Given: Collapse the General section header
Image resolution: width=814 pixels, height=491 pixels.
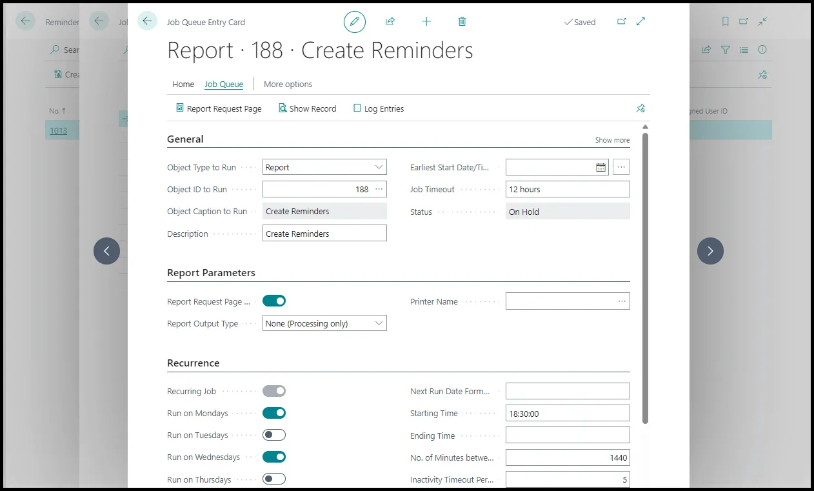Looking at the screenshot, I should pyautogui.click(x=185, y=139).
